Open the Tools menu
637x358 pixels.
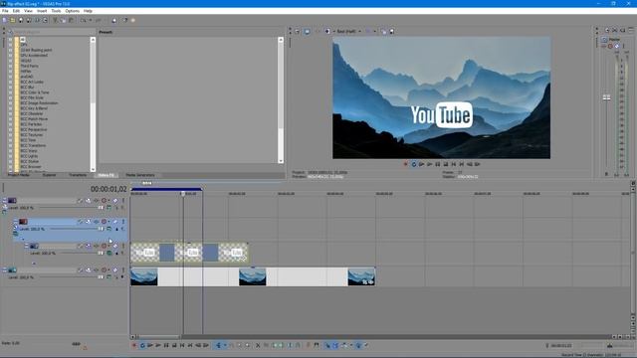tap(56, 11)
